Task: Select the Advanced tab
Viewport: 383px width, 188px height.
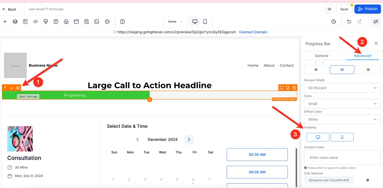Action: coord(362,56)
